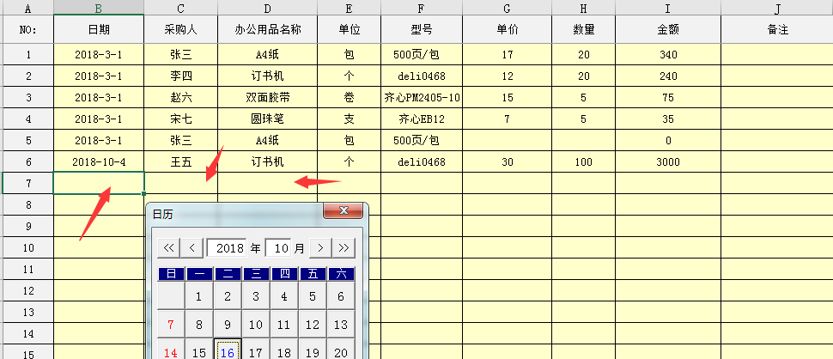Viewport: 833px width, 359px height.
Task: Select the row numbered 10
Action: 28,248
